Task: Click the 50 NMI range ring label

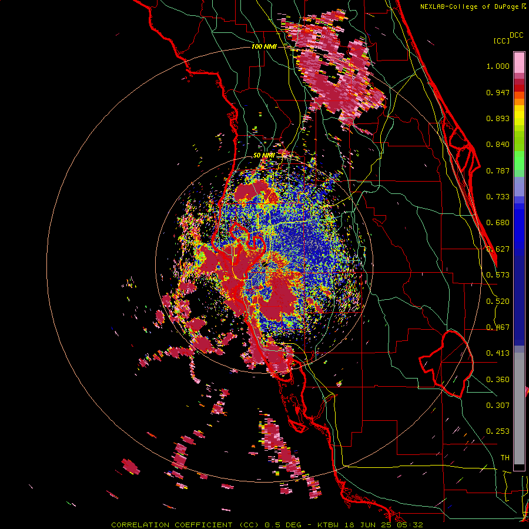Action: (x=264, y=155)
